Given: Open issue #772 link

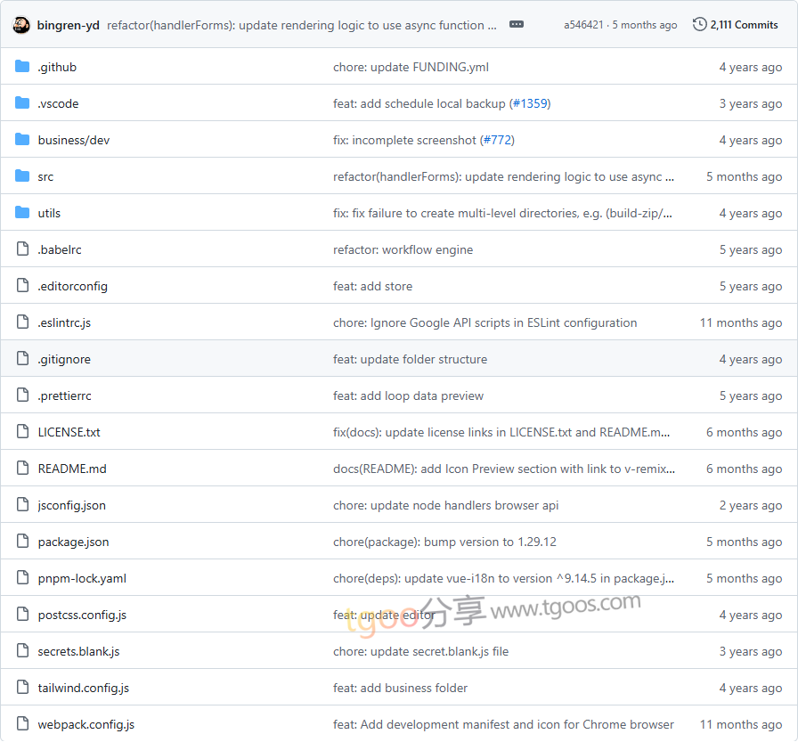Looking at the screenshot, I should point(497,140).
